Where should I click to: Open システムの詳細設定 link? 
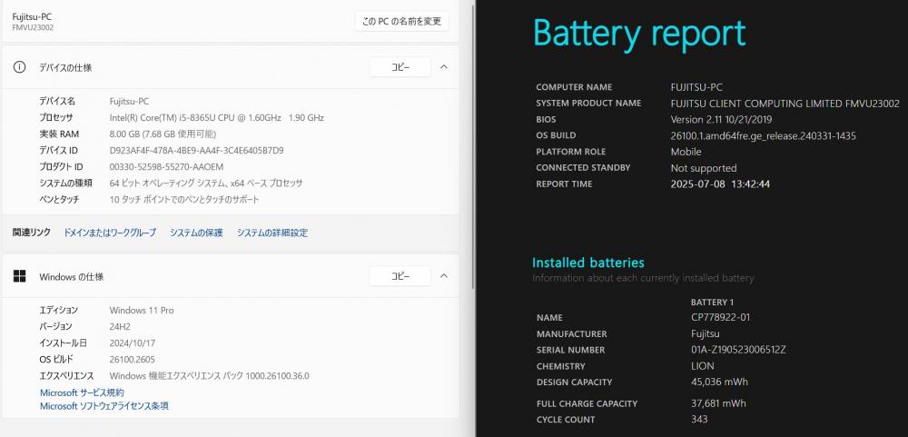click(272, 233)
